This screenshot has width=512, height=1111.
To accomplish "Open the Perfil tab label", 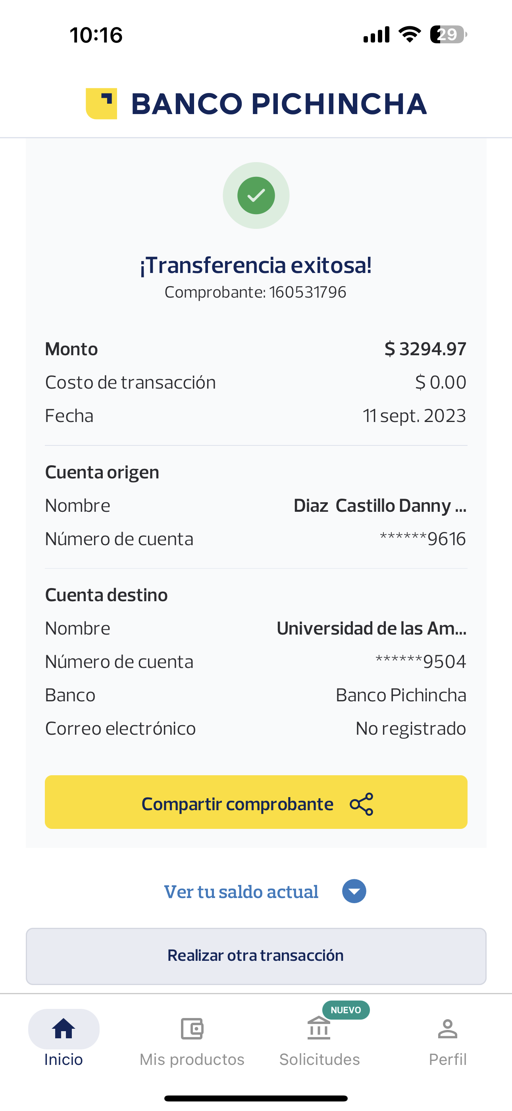I will pos(447,1059).
